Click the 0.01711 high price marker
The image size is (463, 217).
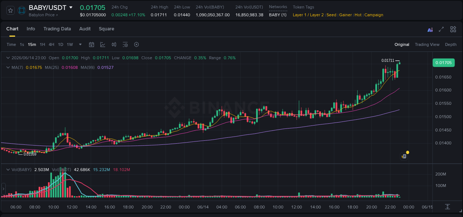point(387,60)
